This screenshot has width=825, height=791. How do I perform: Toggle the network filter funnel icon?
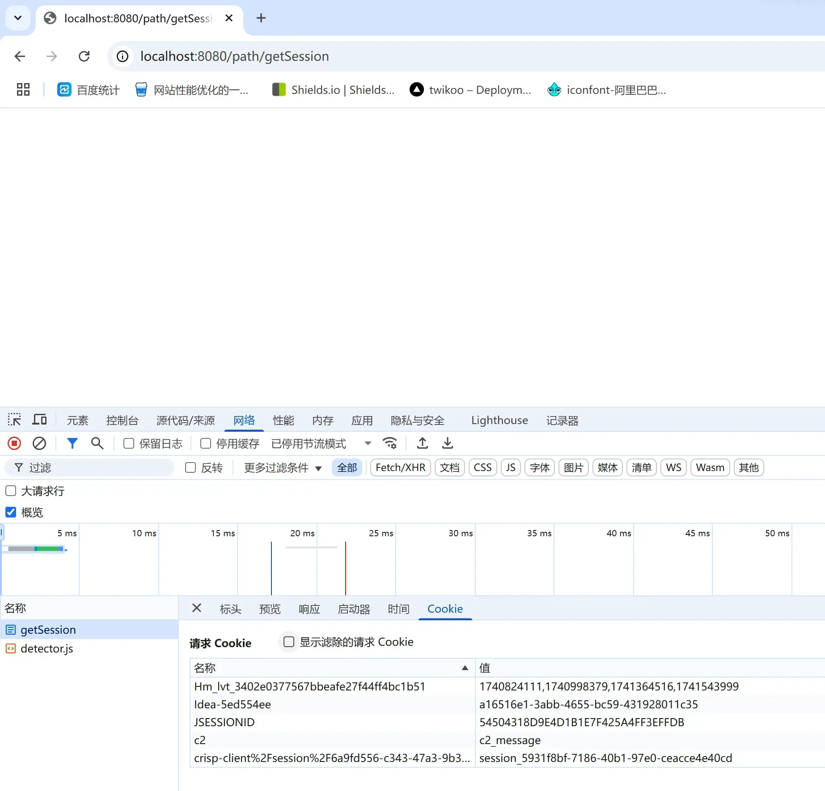[x=72, y=443]
